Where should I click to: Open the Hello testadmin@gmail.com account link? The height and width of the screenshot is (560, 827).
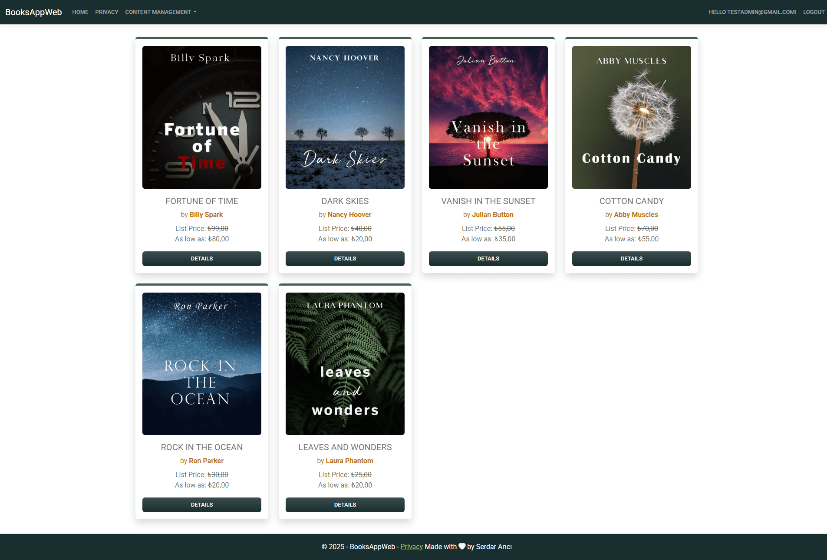pyautogui.click(x=752, y=12)
